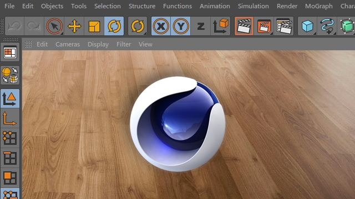Select the Scale tool

pos(94,26)
